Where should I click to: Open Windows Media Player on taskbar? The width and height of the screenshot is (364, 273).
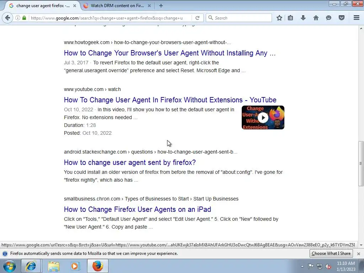click(x=75, y=266)
